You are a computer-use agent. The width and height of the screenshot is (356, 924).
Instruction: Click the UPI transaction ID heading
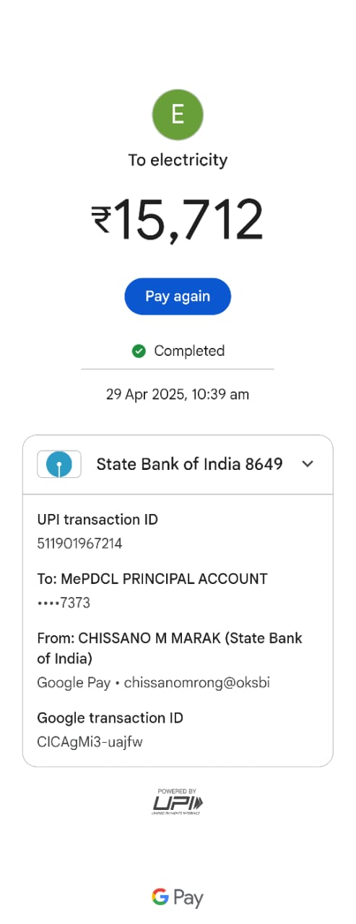[97, 520]
